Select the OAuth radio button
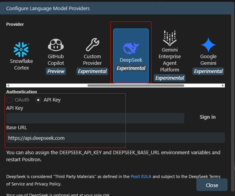The height and width of the screenshot is (196, 235). [x=9, y=100]
